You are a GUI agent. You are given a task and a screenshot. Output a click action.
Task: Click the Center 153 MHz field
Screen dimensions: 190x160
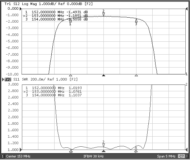click(x=18, y=156)
